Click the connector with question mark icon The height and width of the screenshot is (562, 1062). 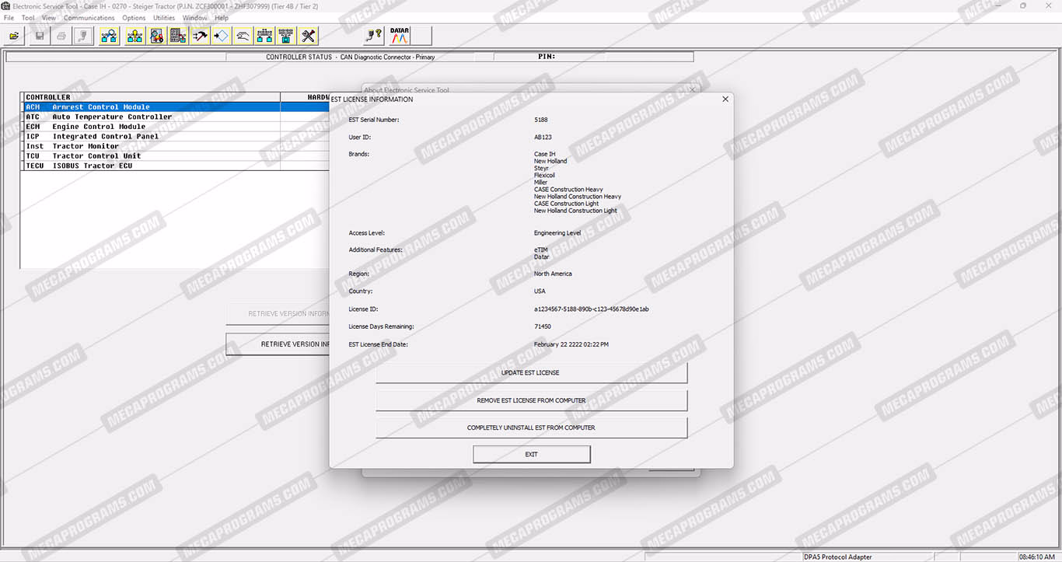pos(374,36)
